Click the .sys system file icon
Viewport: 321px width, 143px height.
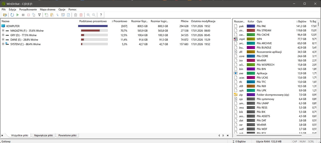point(235,99)
